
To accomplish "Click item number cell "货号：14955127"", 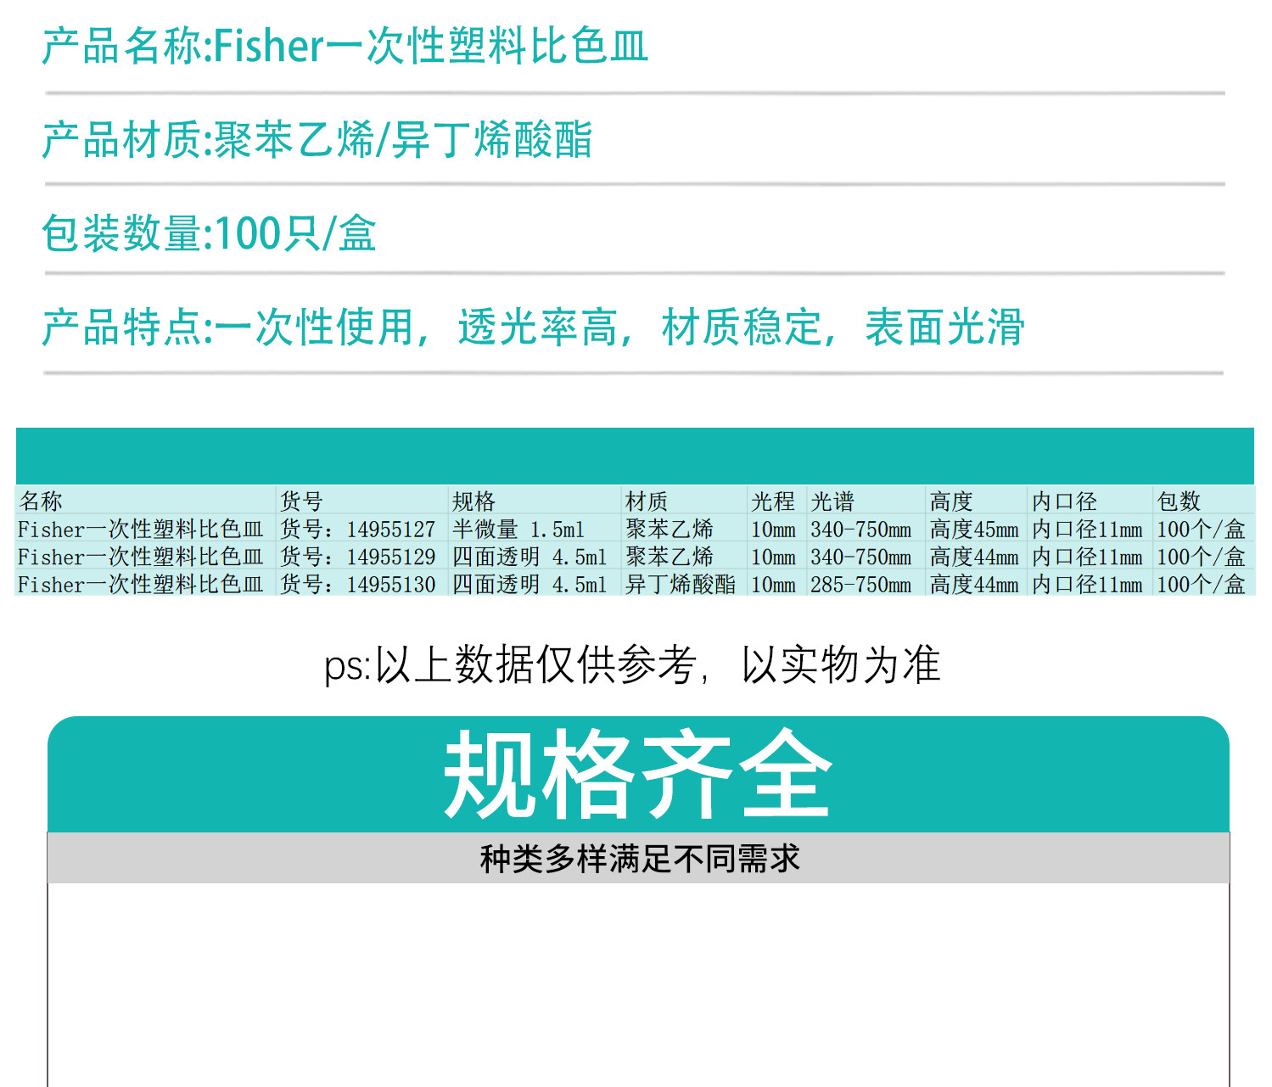I will [x=357, y=529].
